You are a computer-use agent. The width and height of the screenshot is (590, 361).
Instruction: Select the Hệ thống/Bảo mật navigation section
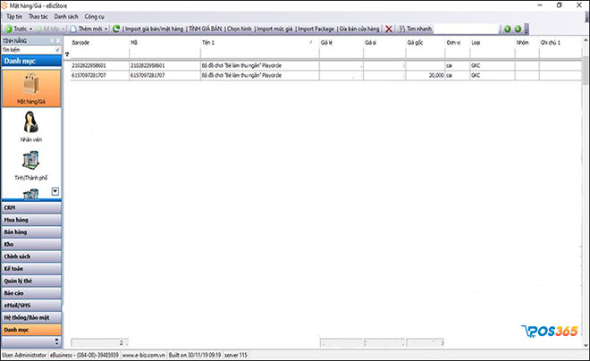pyautogui.click(x=31, y=318)
